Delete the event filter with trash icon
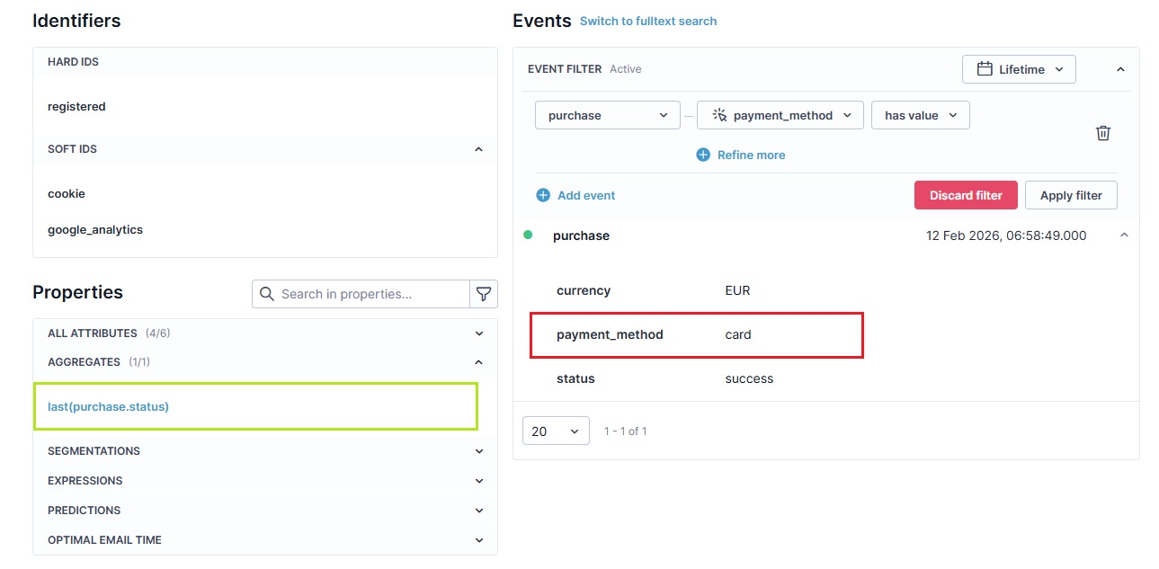The image size is (1159, 569). click(x=1103, y=133)
